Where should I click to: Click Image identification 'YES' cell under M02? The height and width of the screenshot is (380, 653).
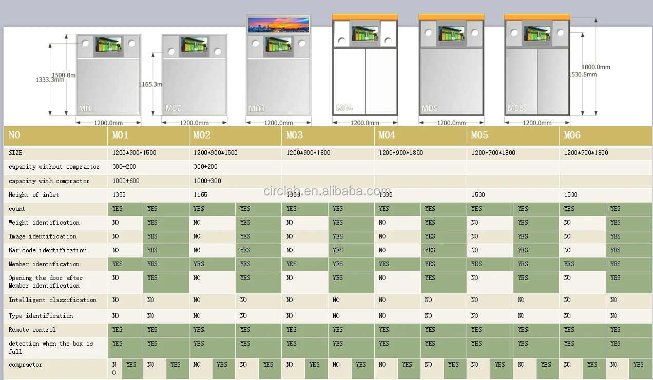(x=259, y=237)
